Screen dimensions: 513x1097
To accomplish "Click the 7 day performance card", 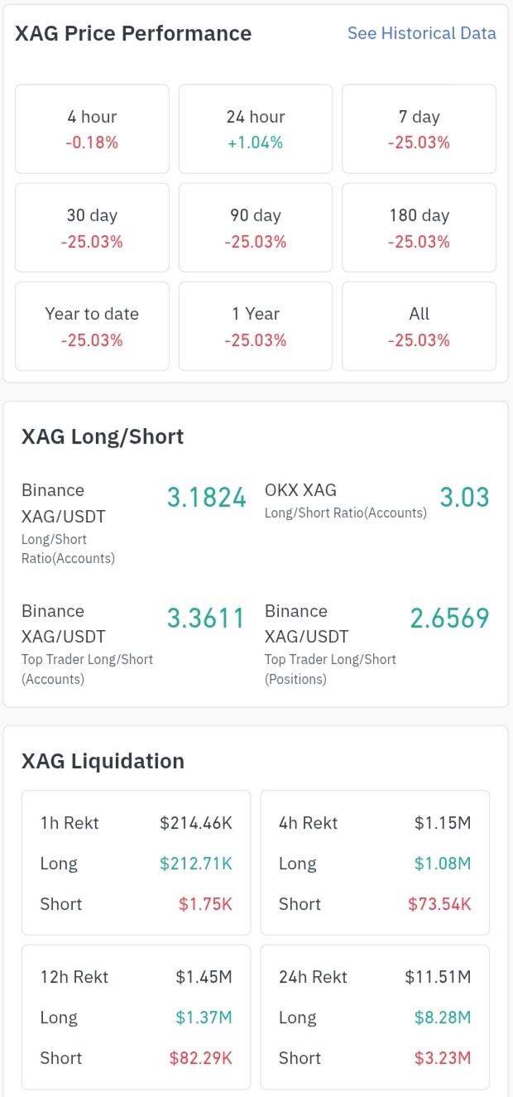I will (x=419, y=129).
